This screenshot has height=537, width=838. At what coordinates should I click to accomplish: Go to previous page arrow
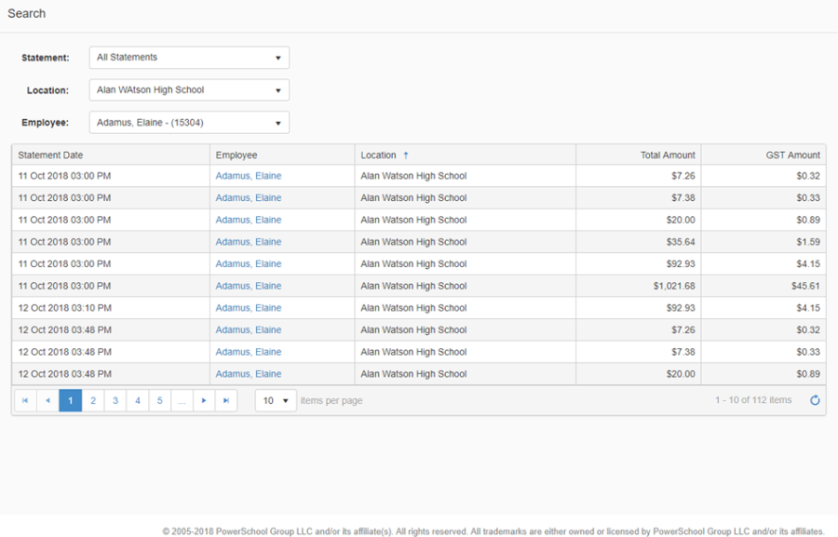coord(47,400)
